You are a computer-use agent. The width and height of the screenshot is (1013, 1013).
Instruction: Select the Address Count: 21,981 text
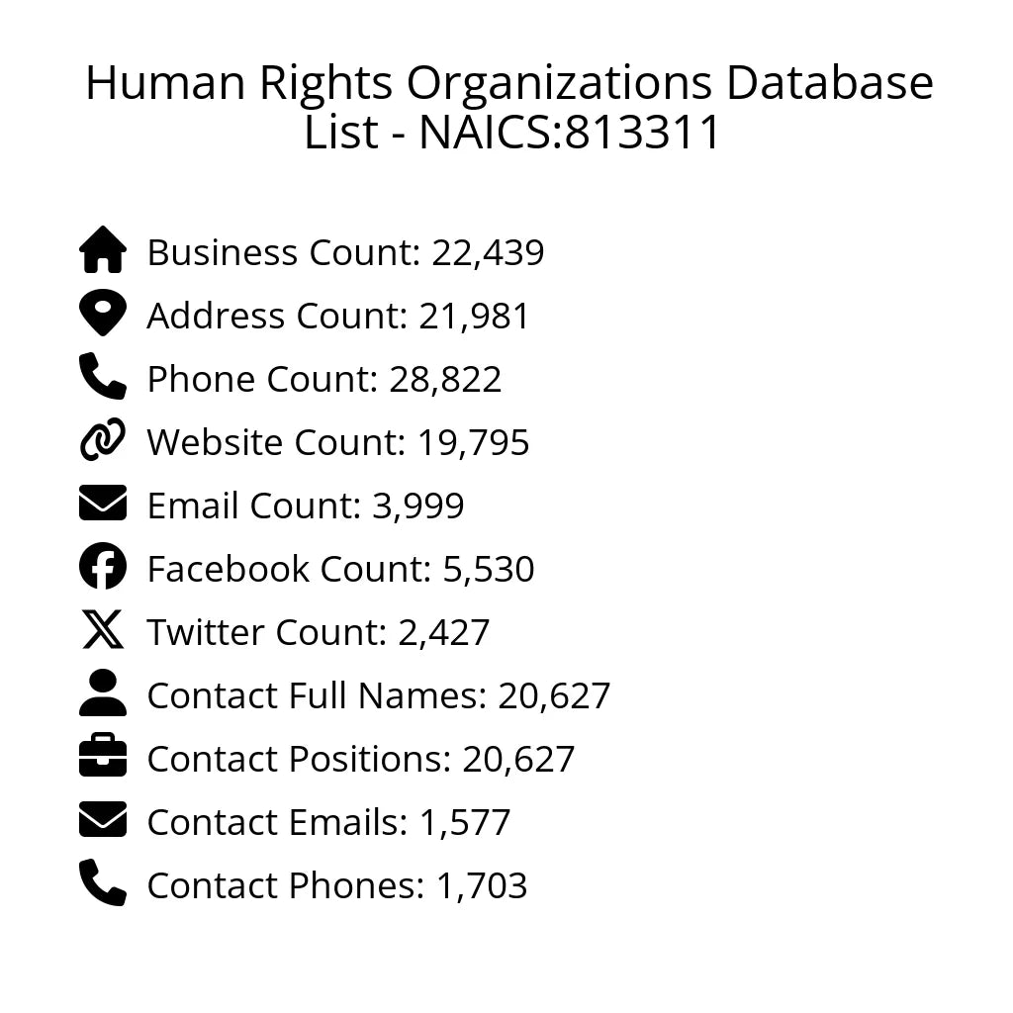coord(338,317)
